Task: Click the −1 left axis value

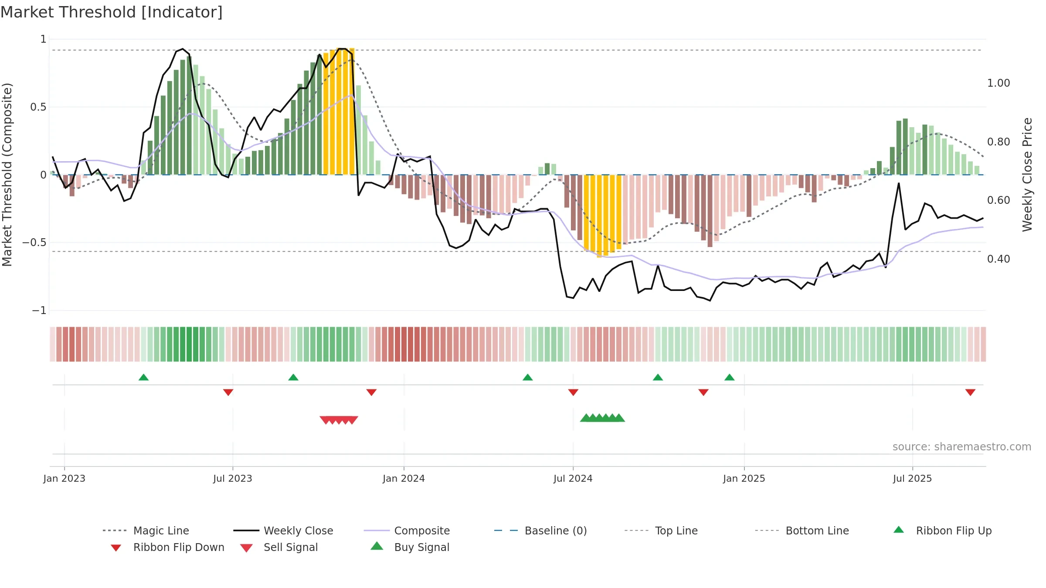Action: [x=39, y=311]
